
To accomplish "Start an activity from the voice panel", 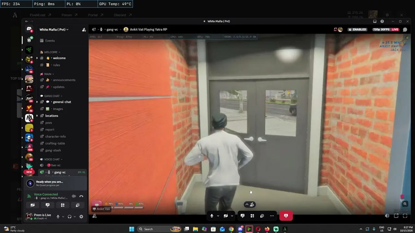I will pyautogui.click(x=63, y=205).
